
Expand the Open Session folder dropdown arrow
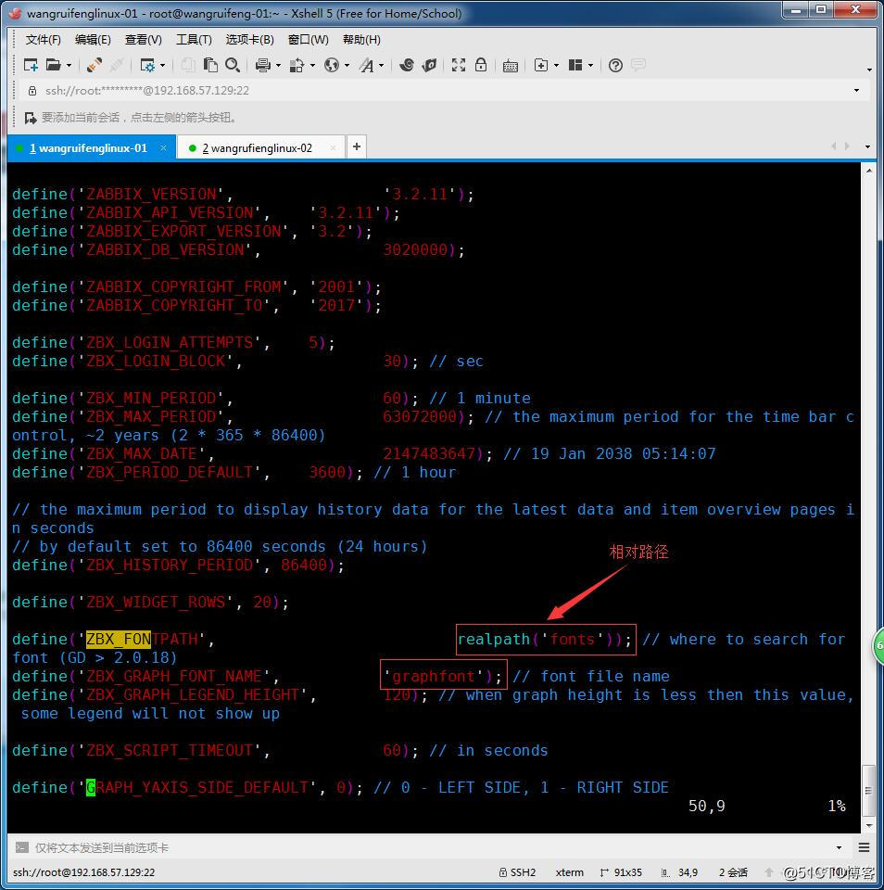(69, 66)
